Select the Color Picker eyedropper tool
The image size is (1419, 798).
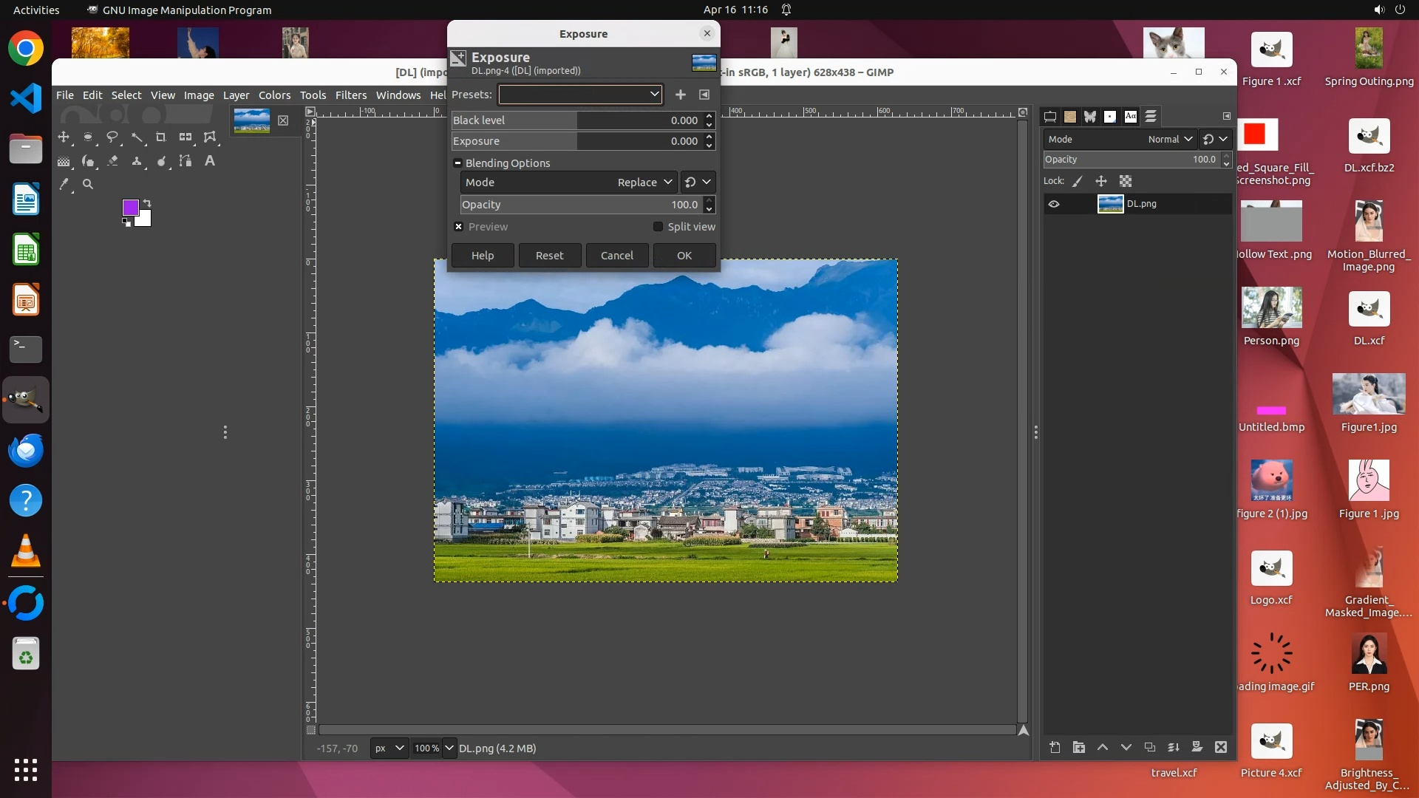[64, 185]
